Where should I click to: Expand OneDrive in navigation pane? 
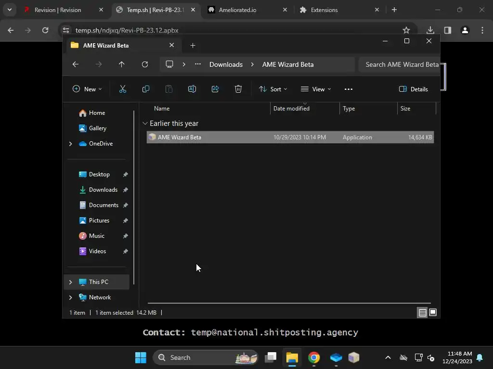click(x=70, y=144)
